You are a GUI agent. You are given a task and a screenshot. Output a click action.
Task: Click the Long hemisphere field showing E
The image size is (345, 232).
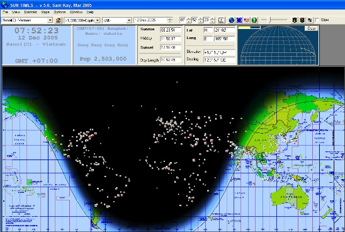[208, 39]
